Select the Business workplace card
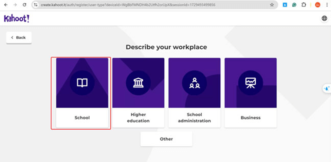 click(251, 93)
